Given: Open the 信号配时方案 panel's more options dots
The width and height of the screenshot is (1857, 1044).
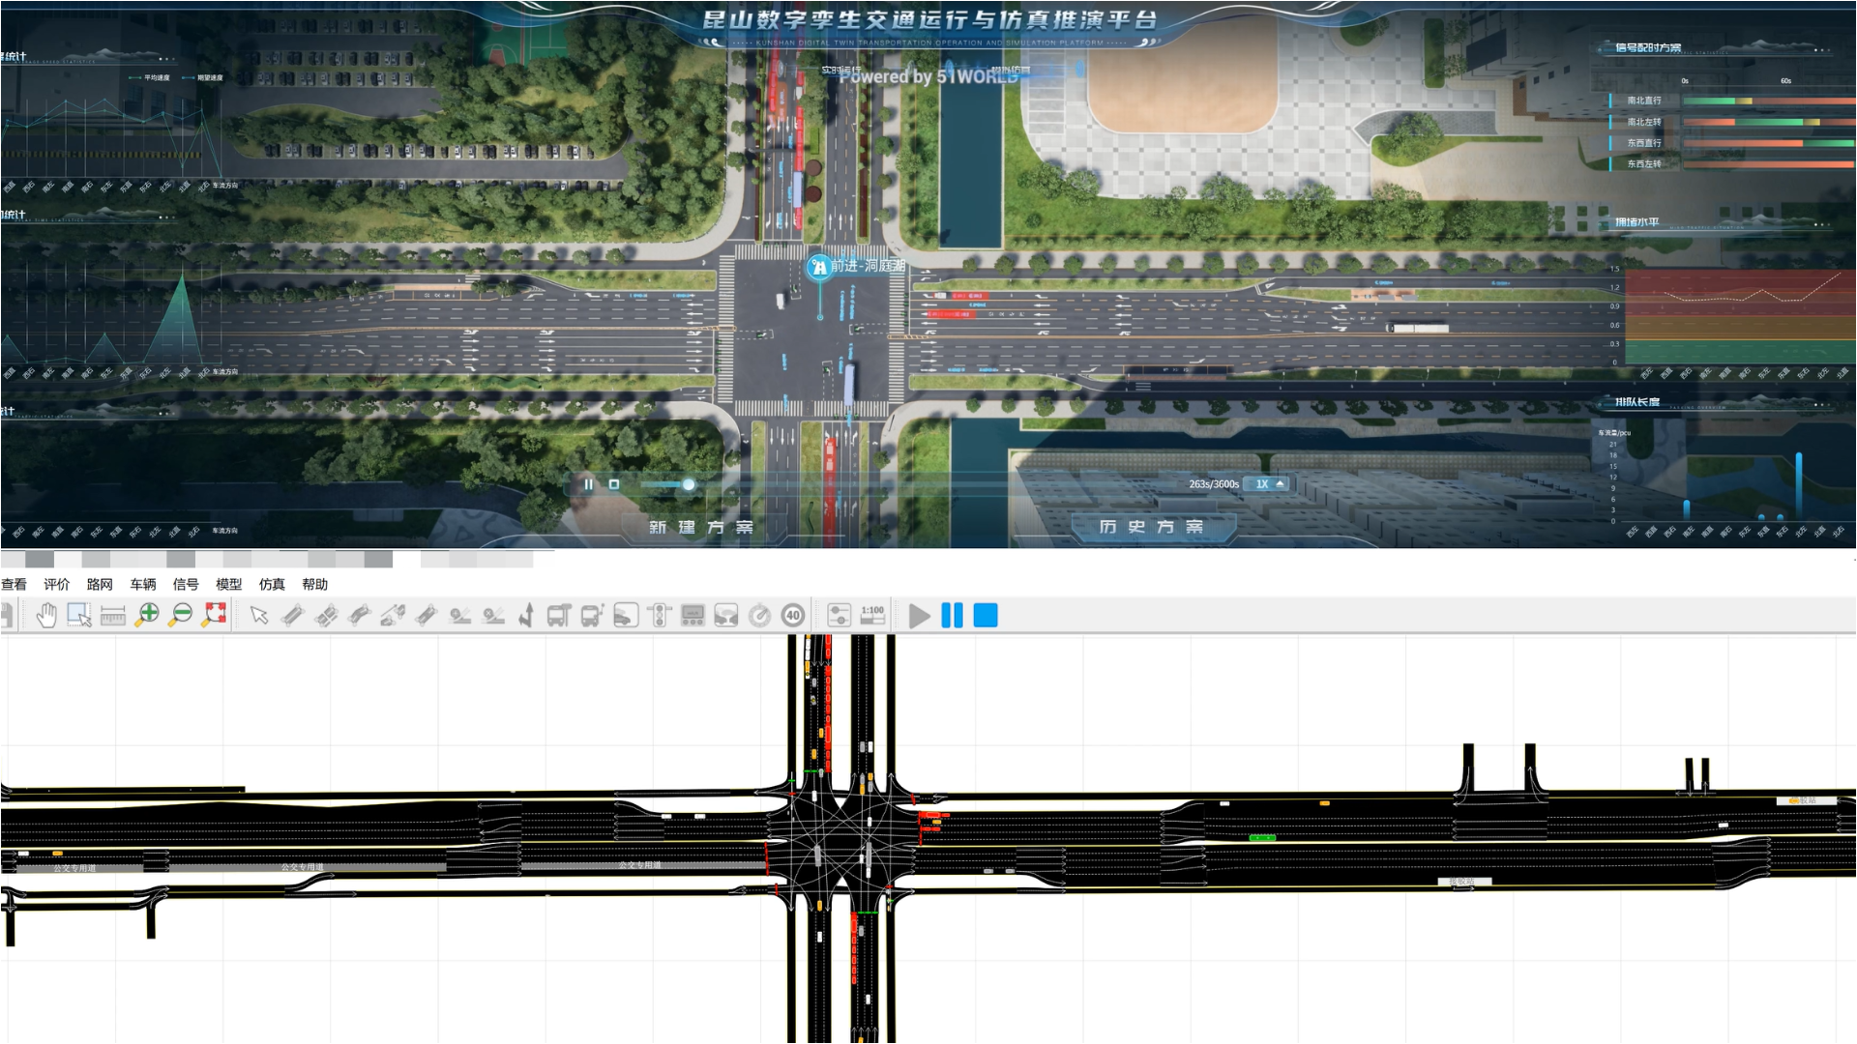Looking at the screenshot, I should pos(1822,49).
